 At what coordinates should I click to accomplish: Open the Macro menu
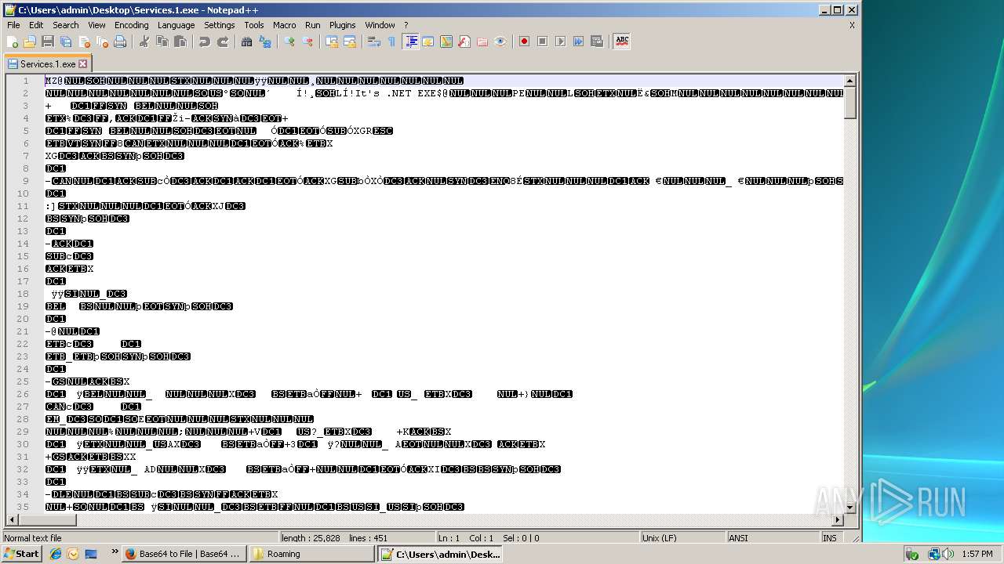pyautogui.click(x=285, y=25)
